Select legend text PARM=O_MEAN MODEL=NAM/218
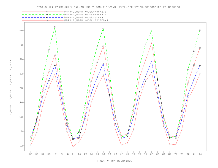 pyautogui.click(x=85, y=12)
